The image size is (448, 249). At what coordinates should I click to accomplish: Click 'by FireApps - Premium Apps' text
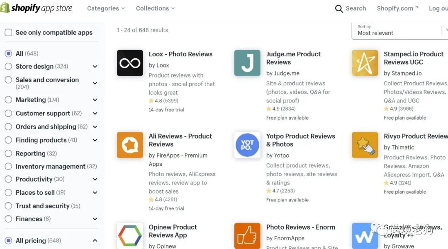point(178,160)
